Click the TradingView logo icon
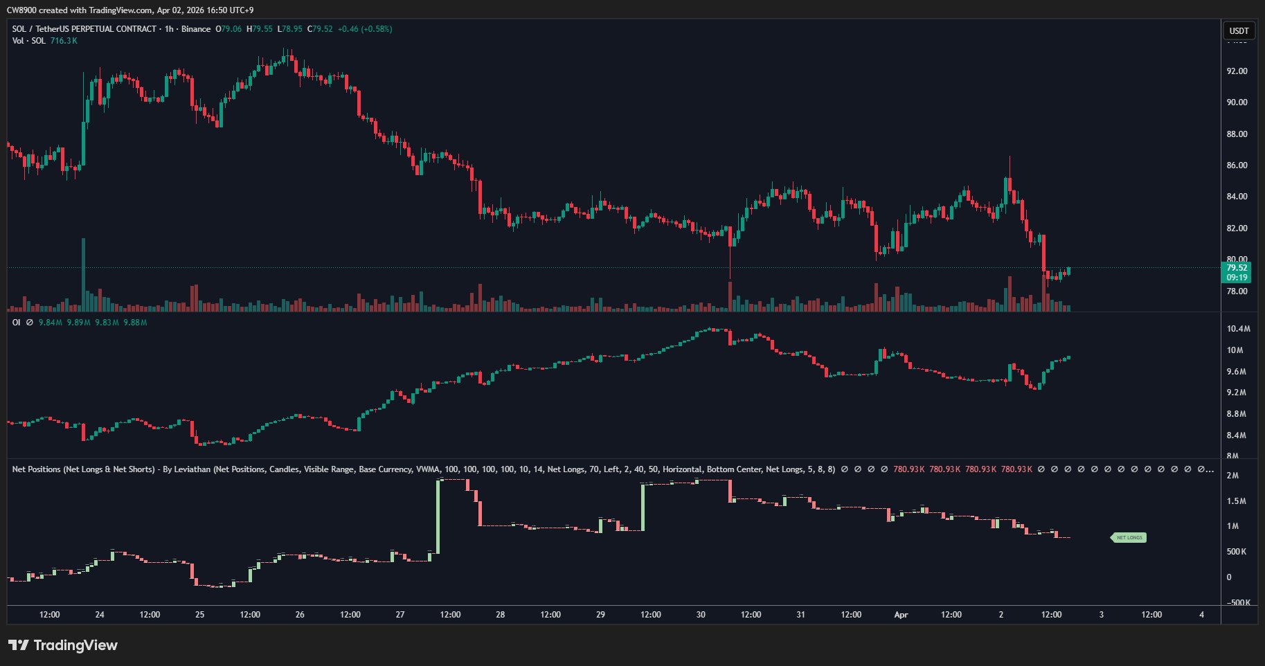 click(18, 645)
